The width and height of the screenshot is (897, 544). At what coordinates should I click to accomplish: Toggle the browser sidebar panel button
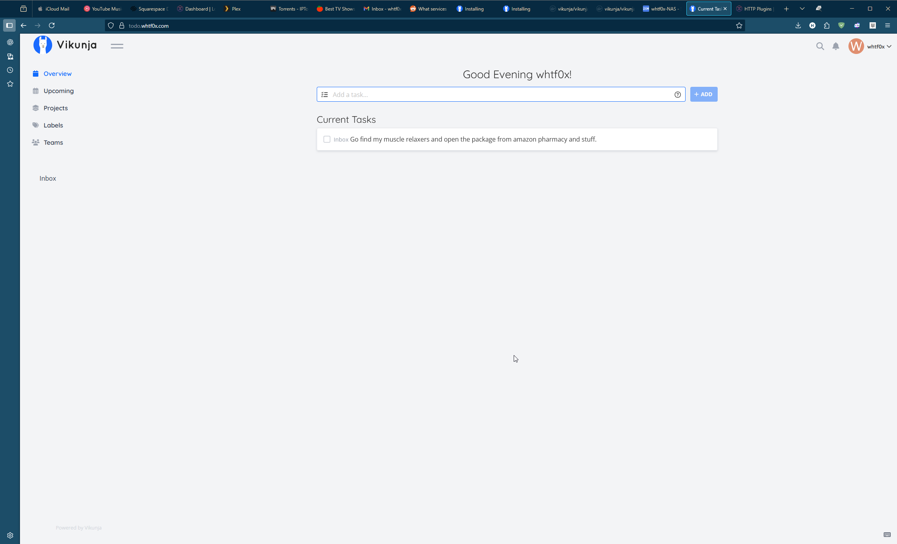click(x=9, y=25)
